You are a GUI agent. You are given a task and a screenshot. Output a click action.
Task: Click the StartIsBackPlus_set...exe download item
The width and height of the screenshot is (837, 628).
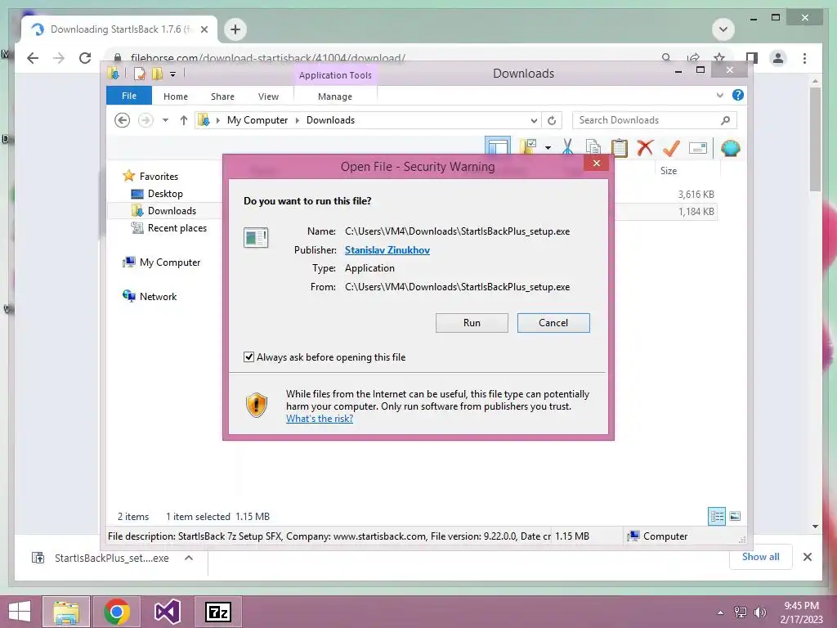pyautogui.click(x=111, y=558)
